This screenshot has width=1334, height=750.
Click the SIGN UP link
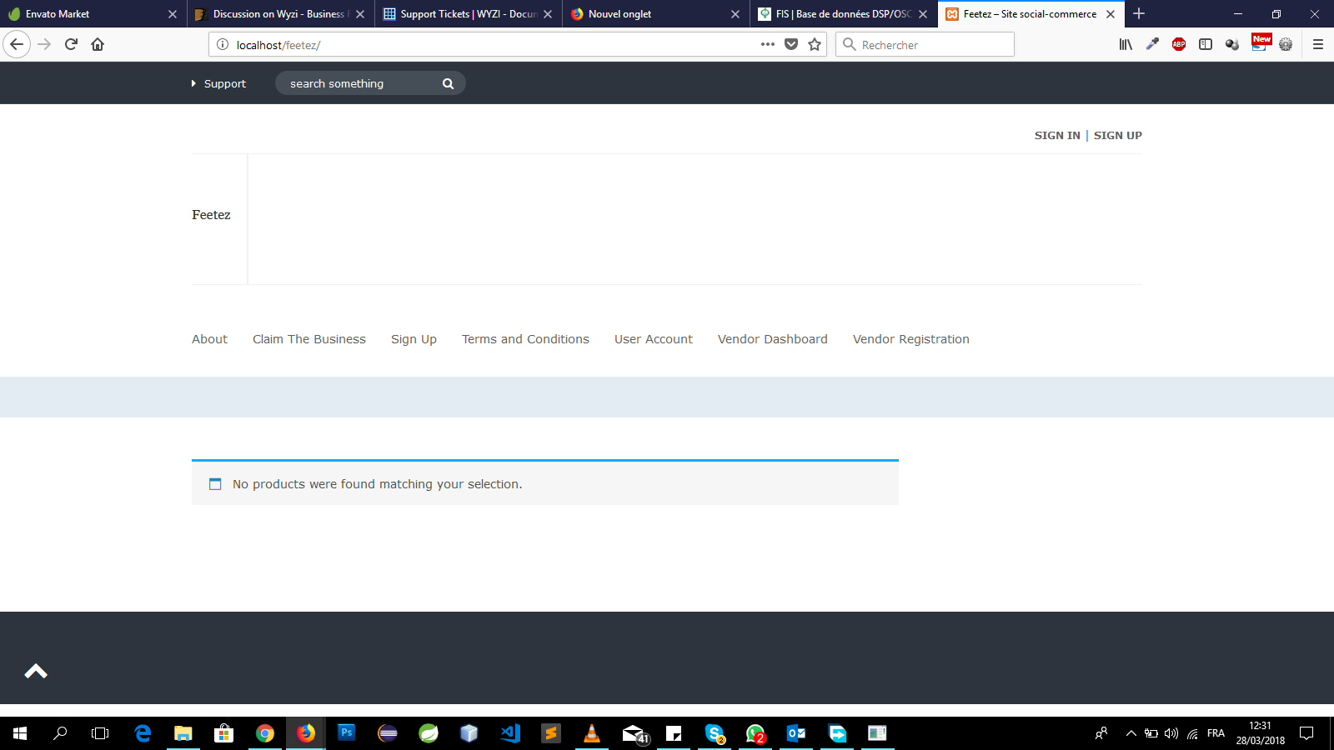[1117, 135]
